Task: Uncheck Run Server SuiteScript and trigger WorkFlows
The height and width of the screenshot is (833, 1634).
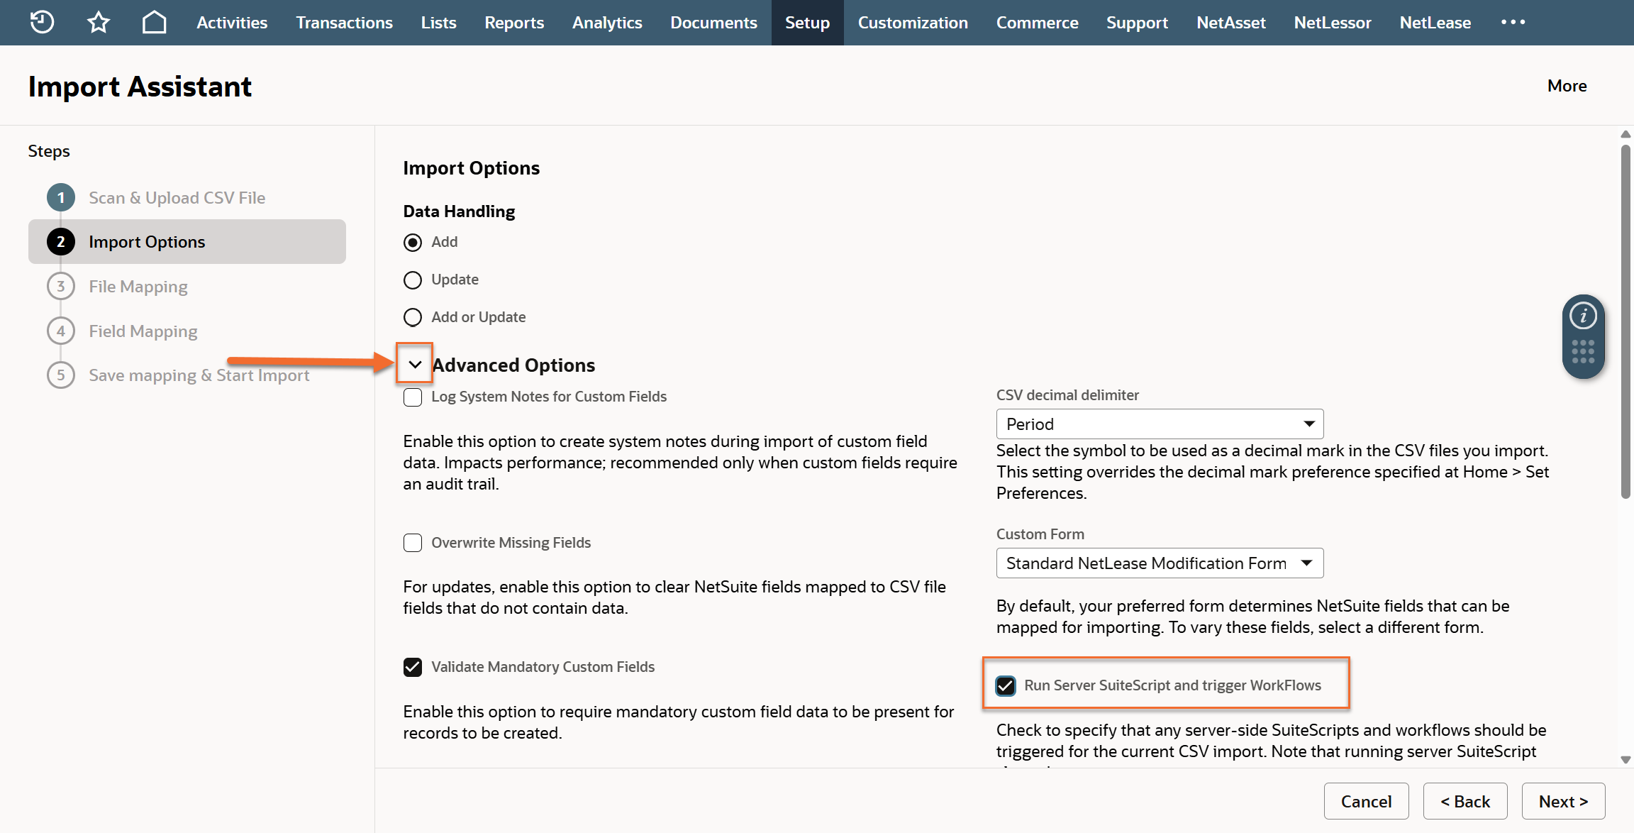Action: click(1006, 686)
